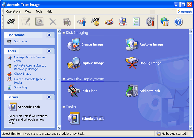Select the Explore Image label
The image size is (194, 138).
[x=93, y=63]
